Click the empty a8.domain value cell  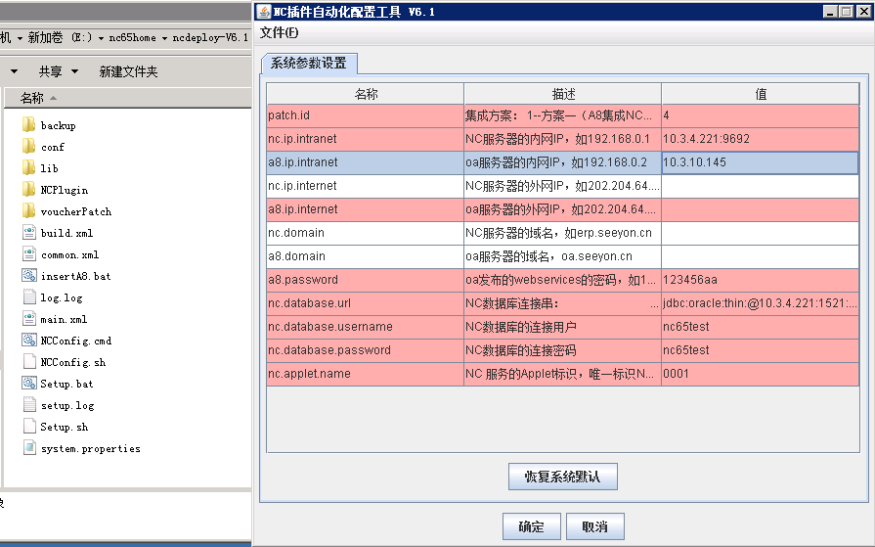click(x=760, y=256)
